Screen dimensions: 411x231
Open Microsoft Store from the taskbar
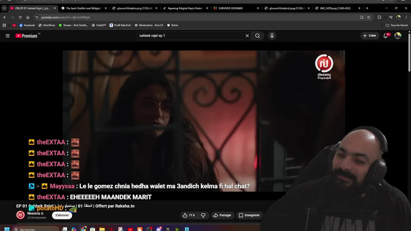[x=93, y=229]
